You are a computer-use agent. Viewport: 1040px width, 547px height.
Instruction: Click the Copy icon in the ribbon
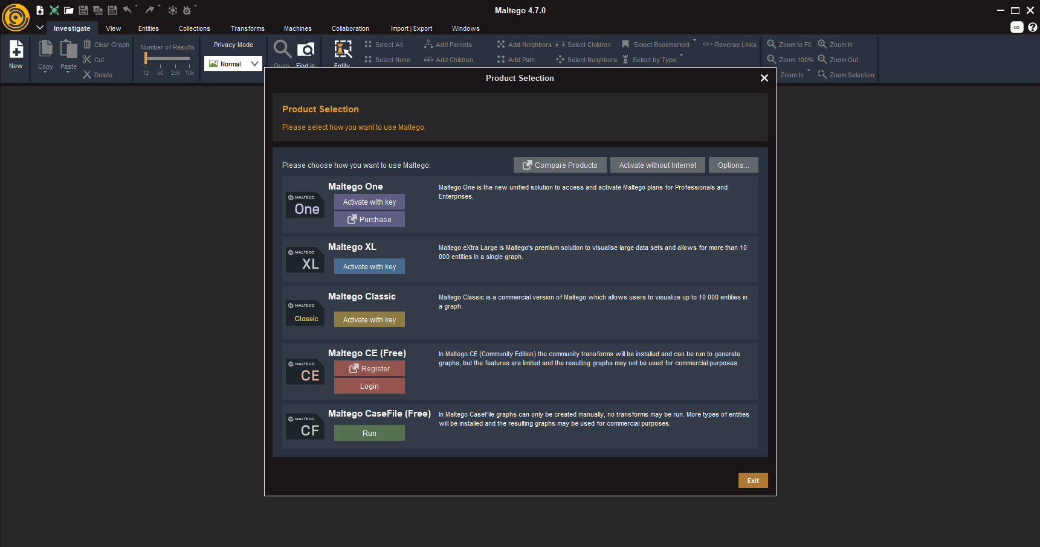[46, 48]
